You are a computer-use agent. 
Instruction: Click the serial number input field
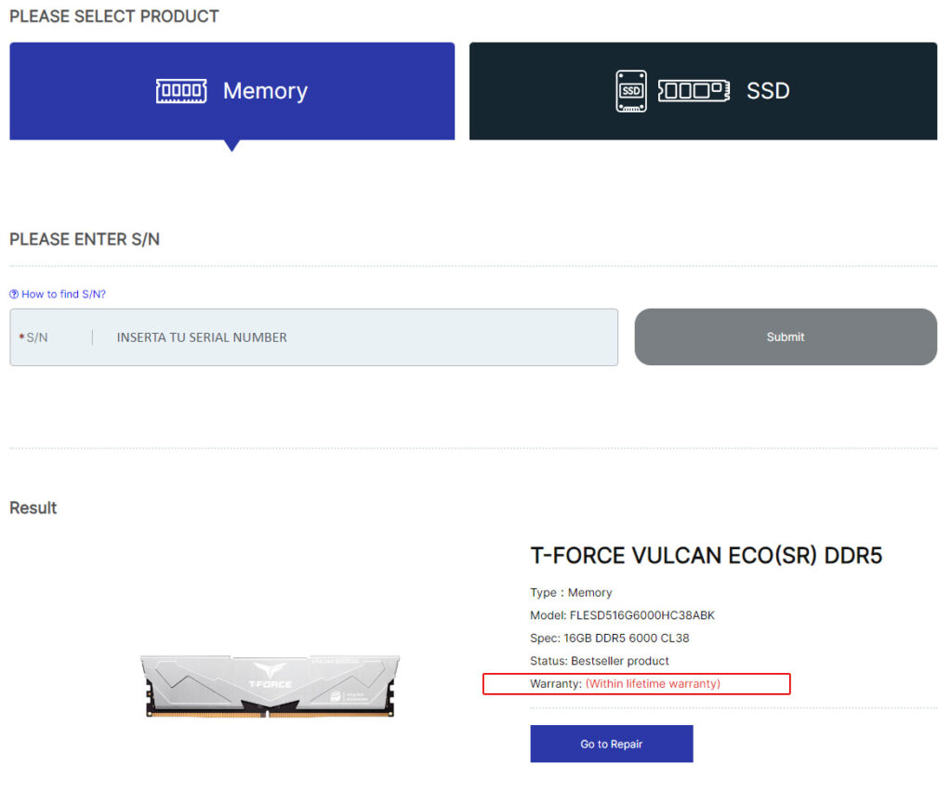coord(353,337)
